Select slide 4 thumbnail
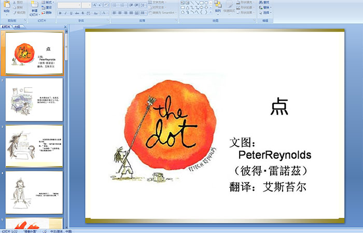This screenshot has width=363, height=233. pyautogui.click(x=34, y=193)
